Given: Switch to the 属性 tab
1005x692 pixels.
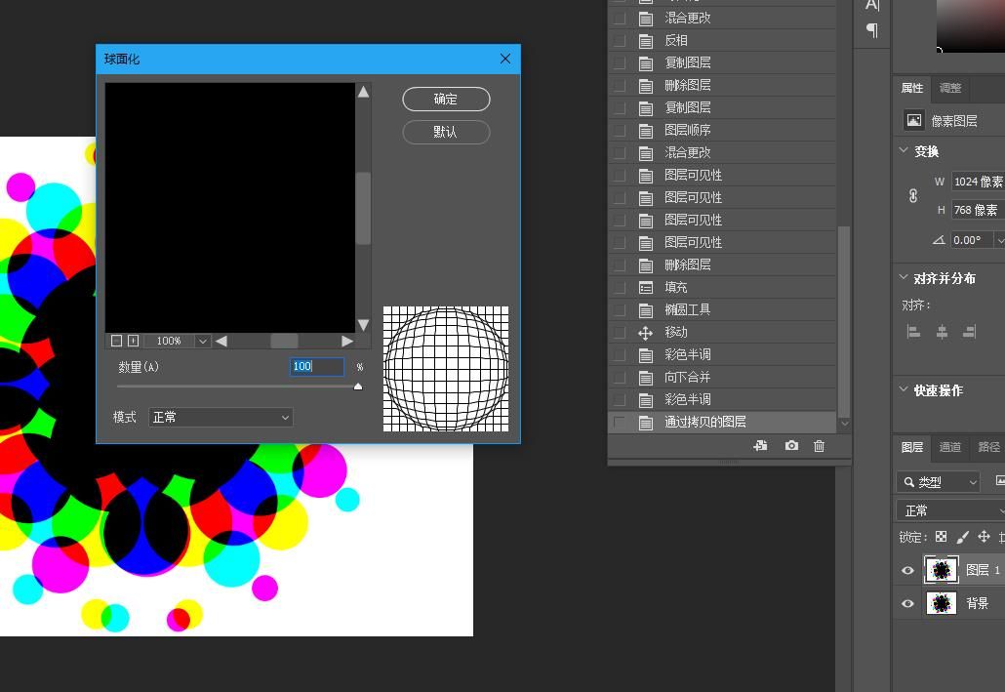Looking at the screenshot, I should 912,88.
